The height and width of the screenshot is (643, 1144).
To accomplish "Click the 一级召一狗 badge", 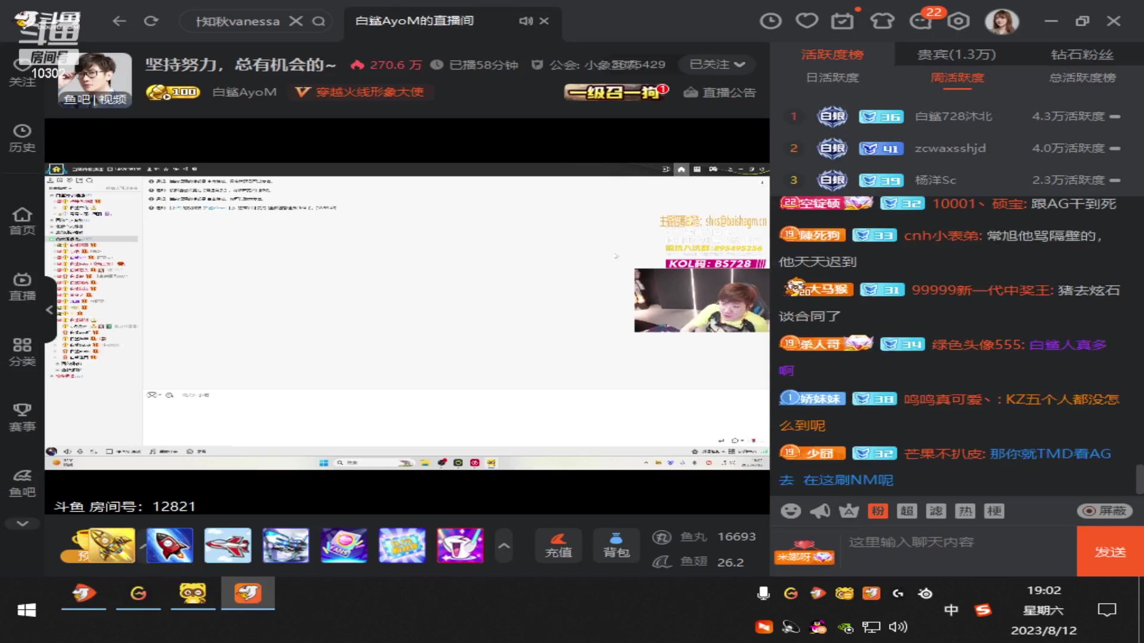I will point(616,92).
